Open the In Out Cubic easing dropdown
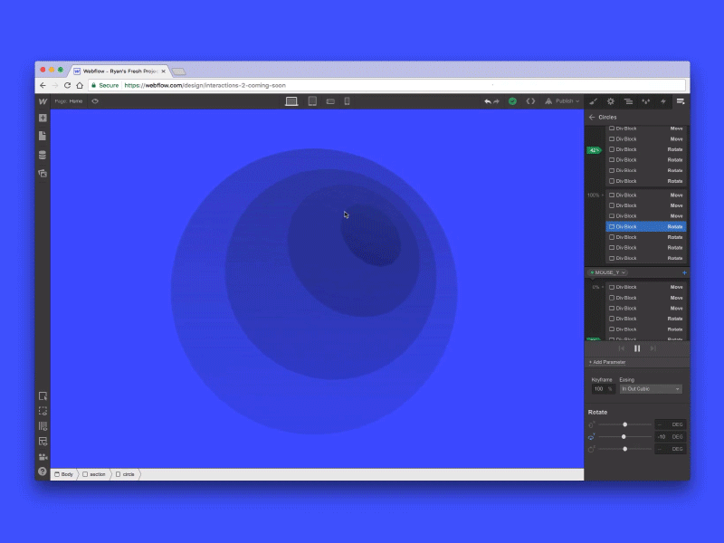724x543 pixels. tap(650, 388)
